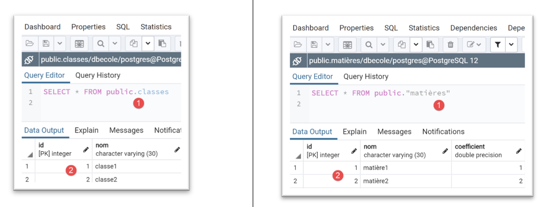Click the delete trash icon in matières toolbar
546x207 pixels.
coord(450,45)
